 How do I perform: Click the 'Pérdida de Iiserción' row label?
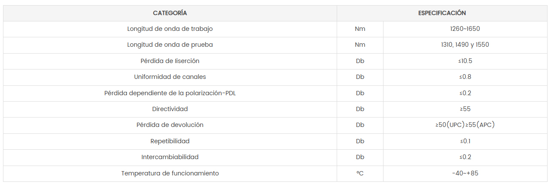(x=170, y=61)
